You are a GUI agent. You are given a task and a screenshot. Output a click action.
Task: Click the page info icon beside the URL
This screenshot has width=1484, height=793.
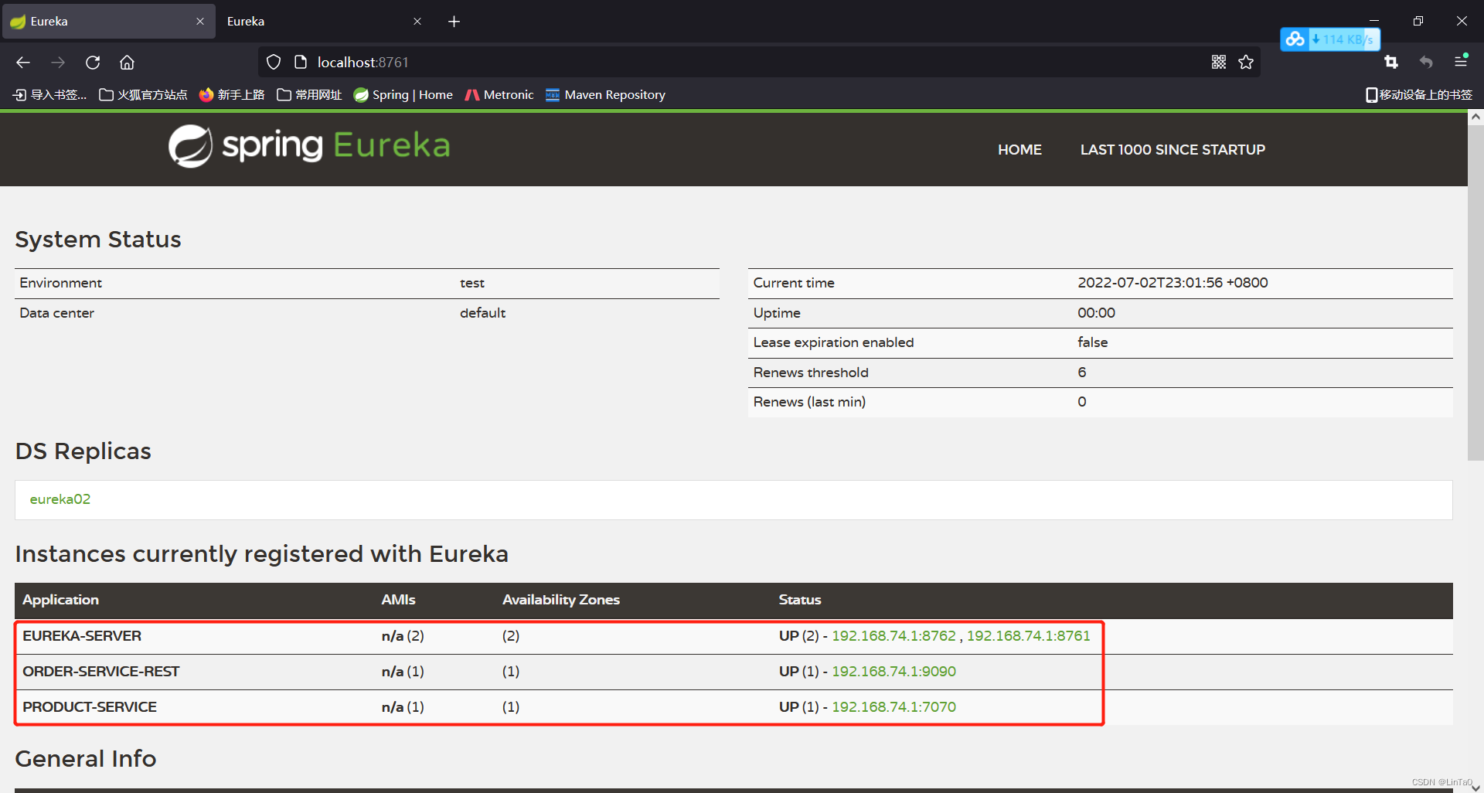[x=301, y=63]
